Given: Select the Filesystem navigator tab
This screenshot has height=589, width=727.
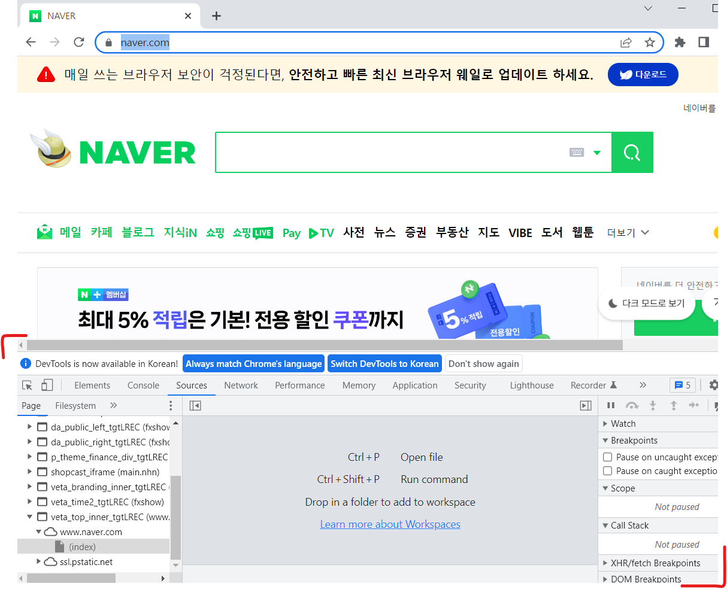Looking at the screenshot, I should (x=75, y=405).
